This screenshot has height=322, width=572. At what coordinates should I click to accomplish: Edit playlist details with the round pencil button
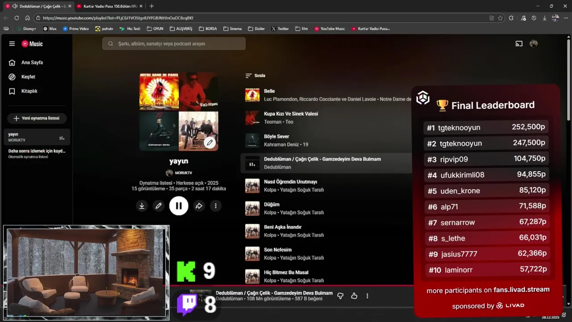coord(158,206)
